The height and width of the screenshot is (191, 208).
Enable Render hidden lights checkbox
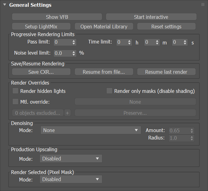tap(15, 91)
